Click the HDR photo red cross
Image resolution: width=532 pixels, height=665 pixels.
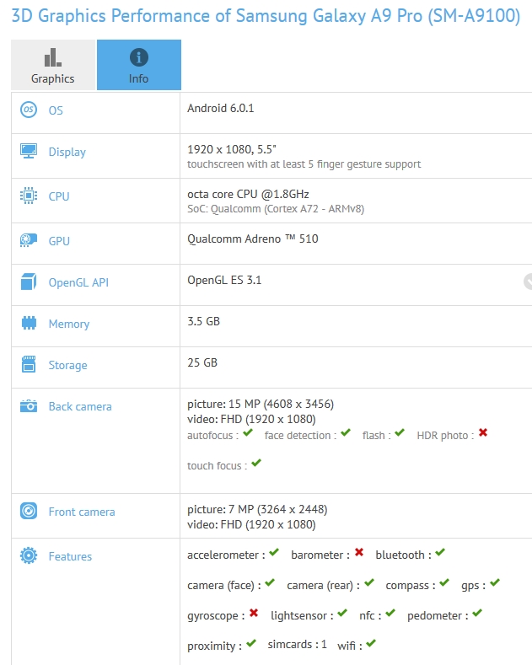pyautogui.click(x=483, y=432)
